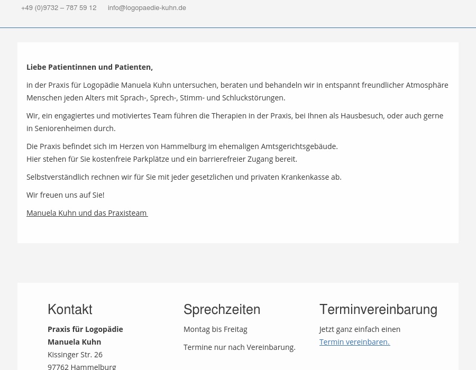Click the info@logopaedie-kuhn.de email address
476x370 pixels.
(147, 8)
